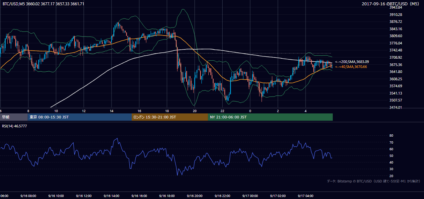
Task: Click price axis value 3876.72
Action: [x=396, y=22]
